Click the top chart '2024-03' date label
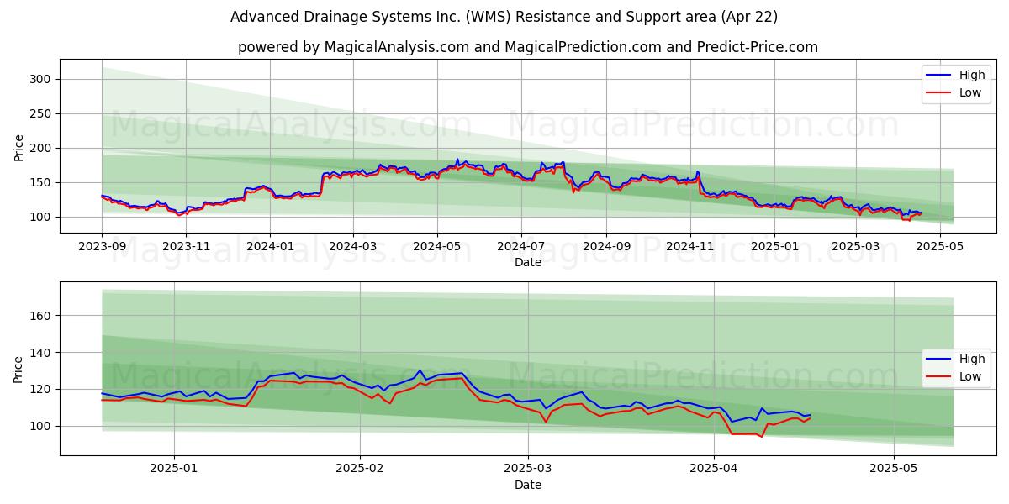The height and width of the screenshot is (504, 1009). (352, 247)
